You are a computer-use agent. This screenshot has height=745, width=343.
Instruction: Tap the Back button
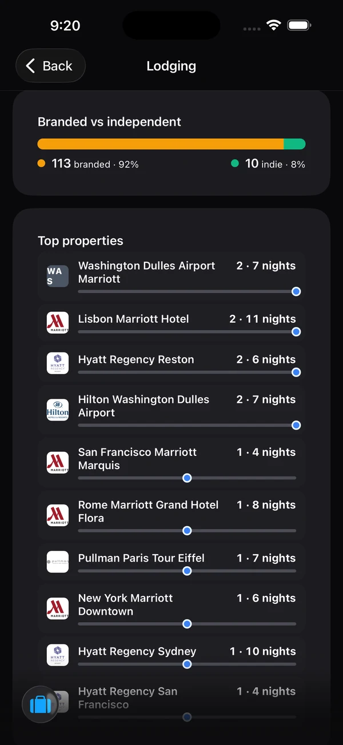(x=50, y=66)
